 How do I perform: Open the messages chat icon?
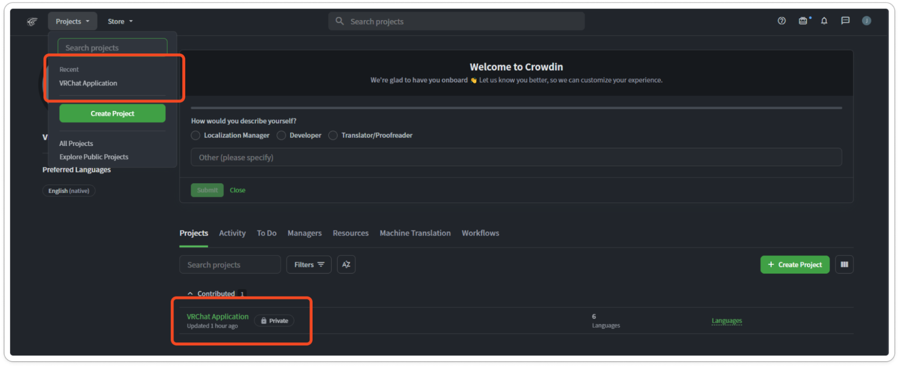tap(845, 21)
